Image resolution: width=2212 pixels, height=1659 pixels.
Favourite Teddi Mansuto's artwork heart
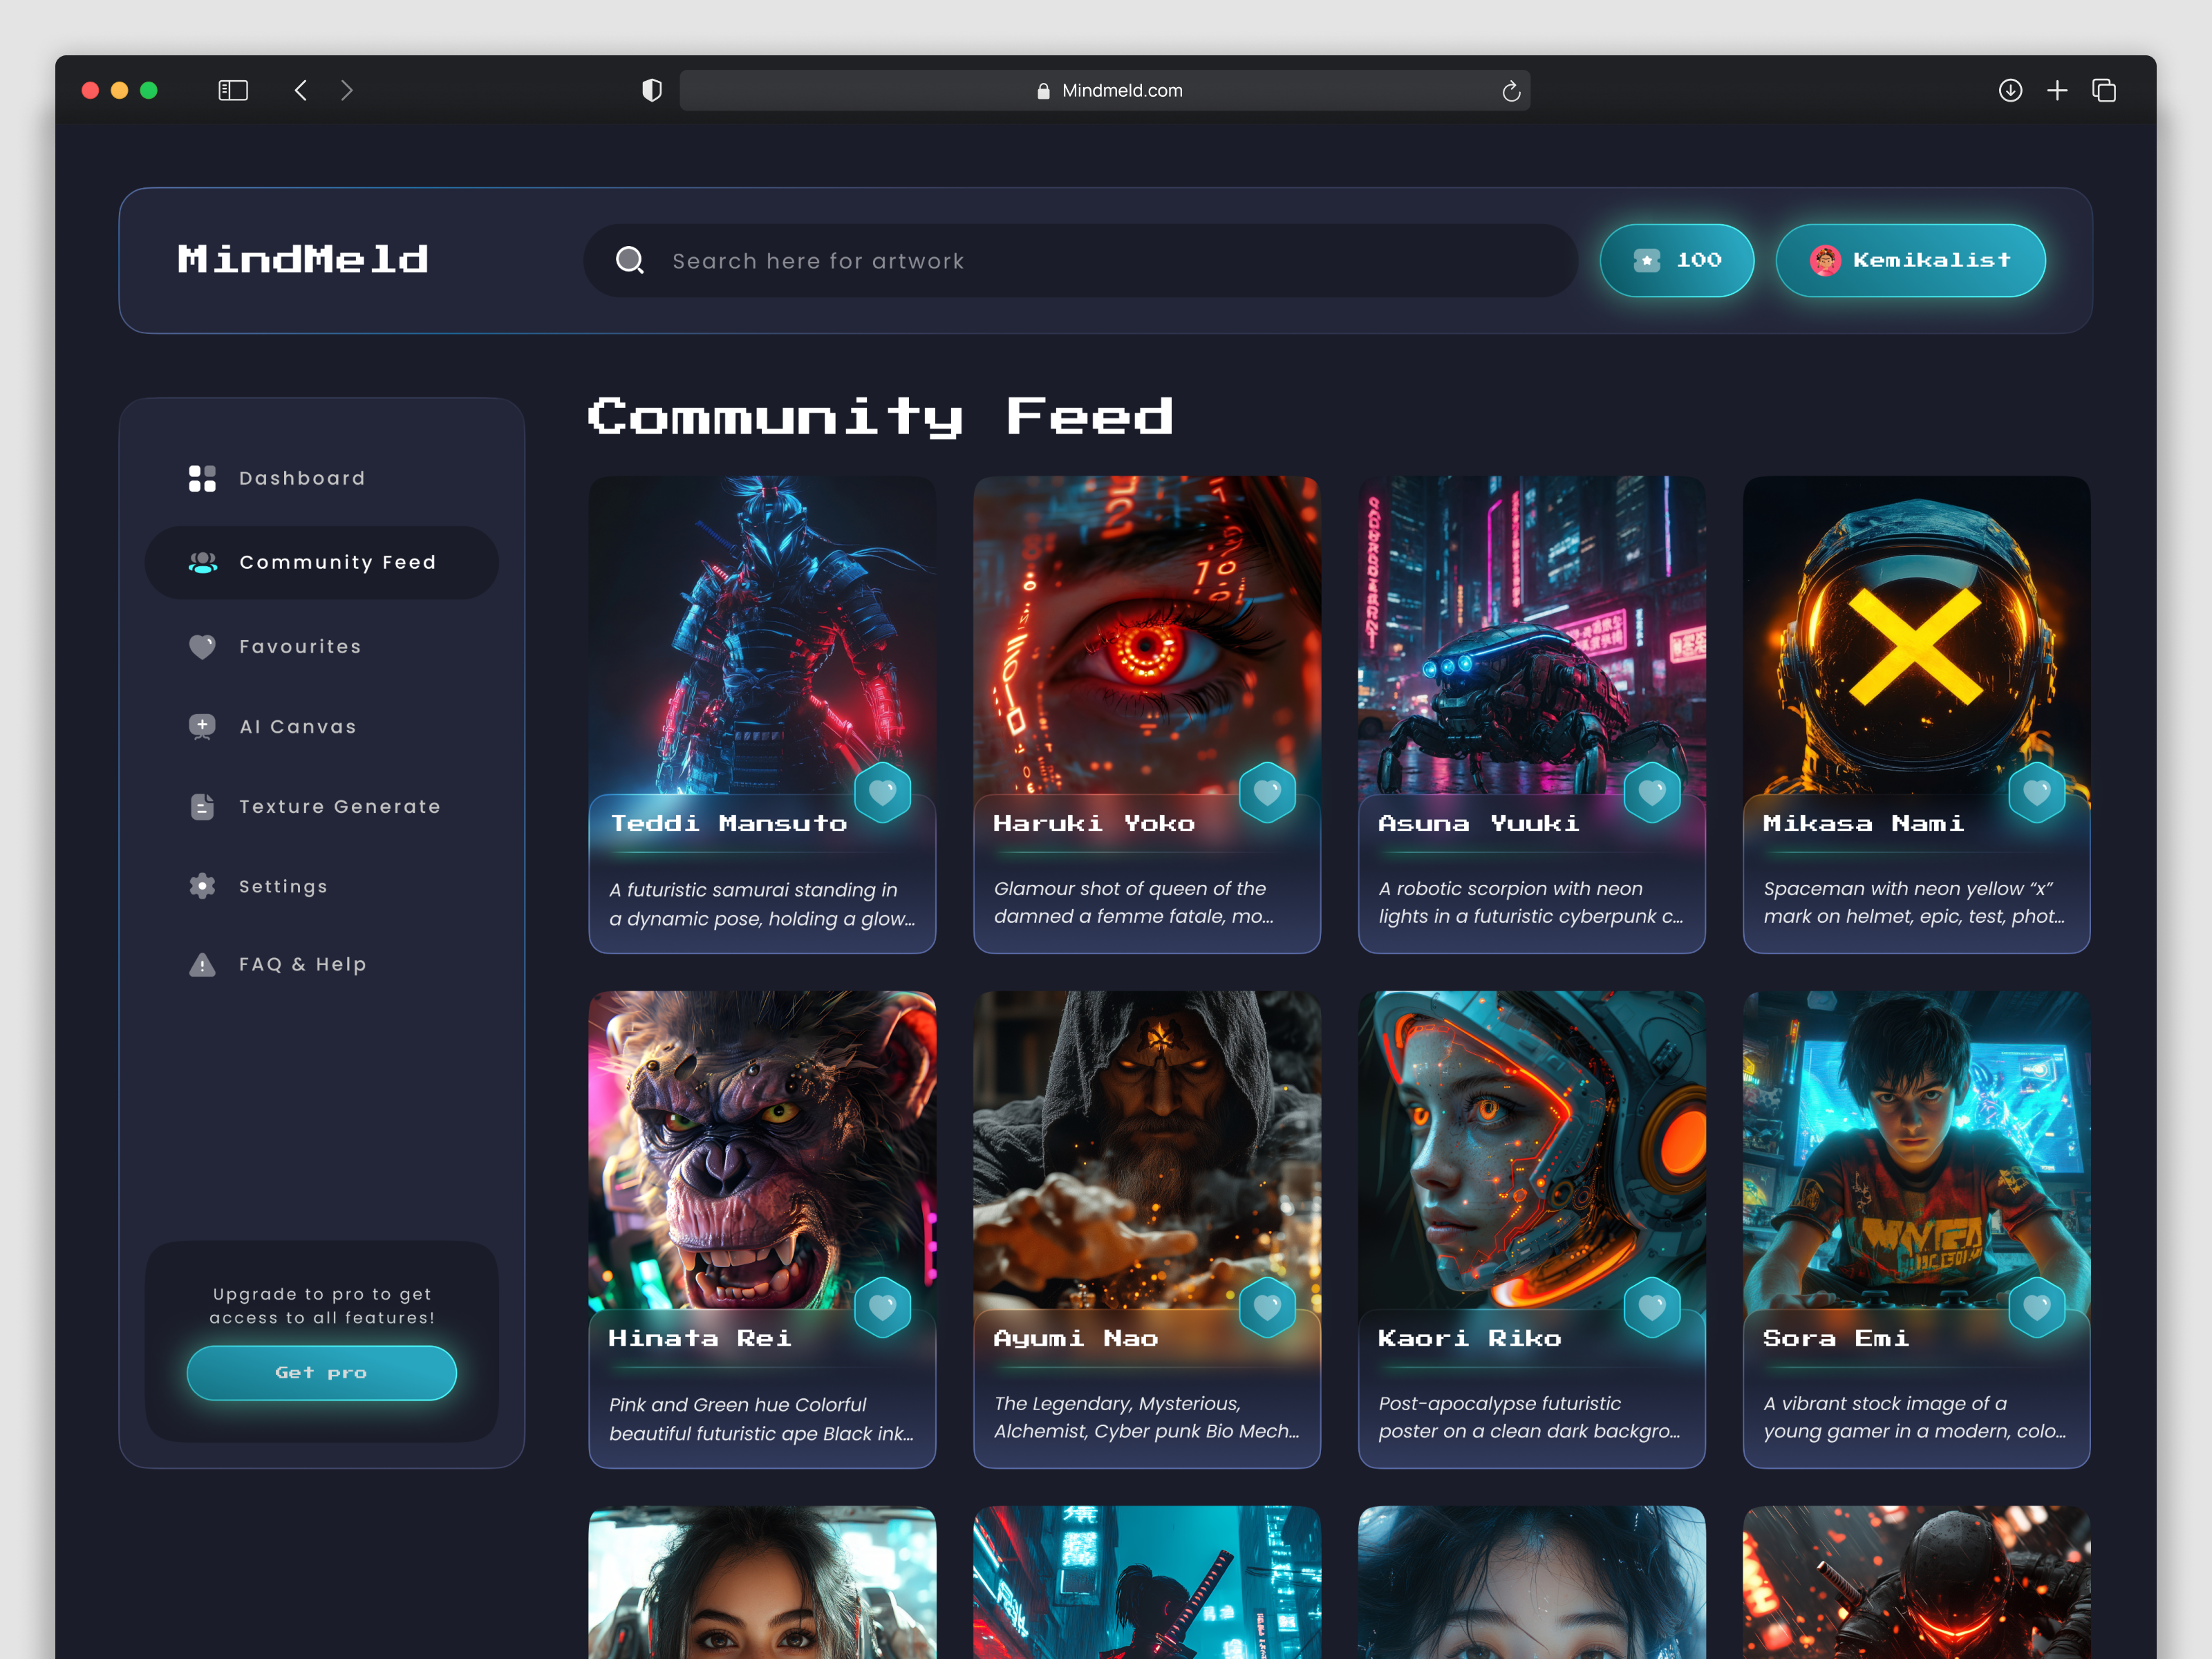coord(883,792)
